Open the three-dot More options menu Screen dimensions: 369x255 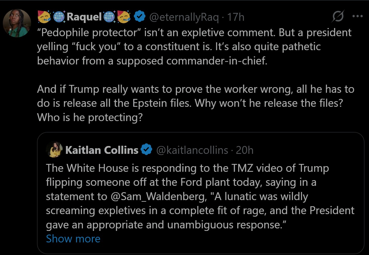click(x=358, y=17)
